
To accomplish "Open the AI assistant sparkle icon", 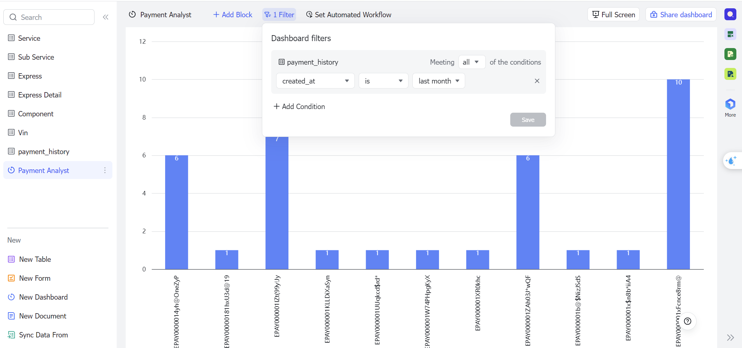I will [x=731, y=161].
